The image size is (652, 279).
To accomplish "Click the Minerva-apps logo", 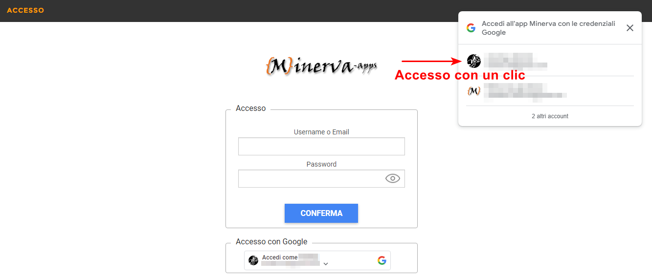I will pyautogui.click(x=321, y=64).
